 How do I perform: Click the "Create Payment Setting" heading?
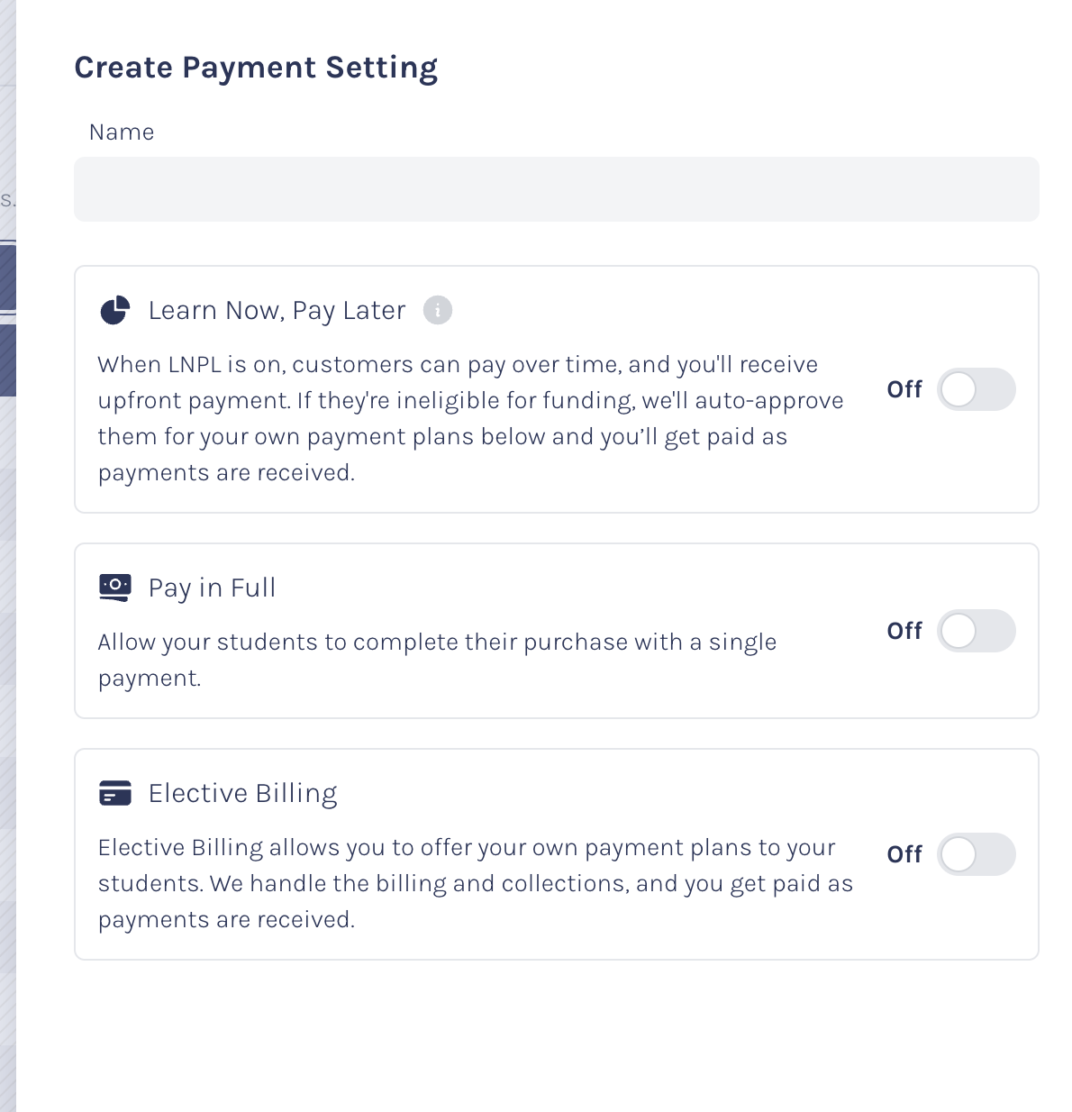coord(256,68)
